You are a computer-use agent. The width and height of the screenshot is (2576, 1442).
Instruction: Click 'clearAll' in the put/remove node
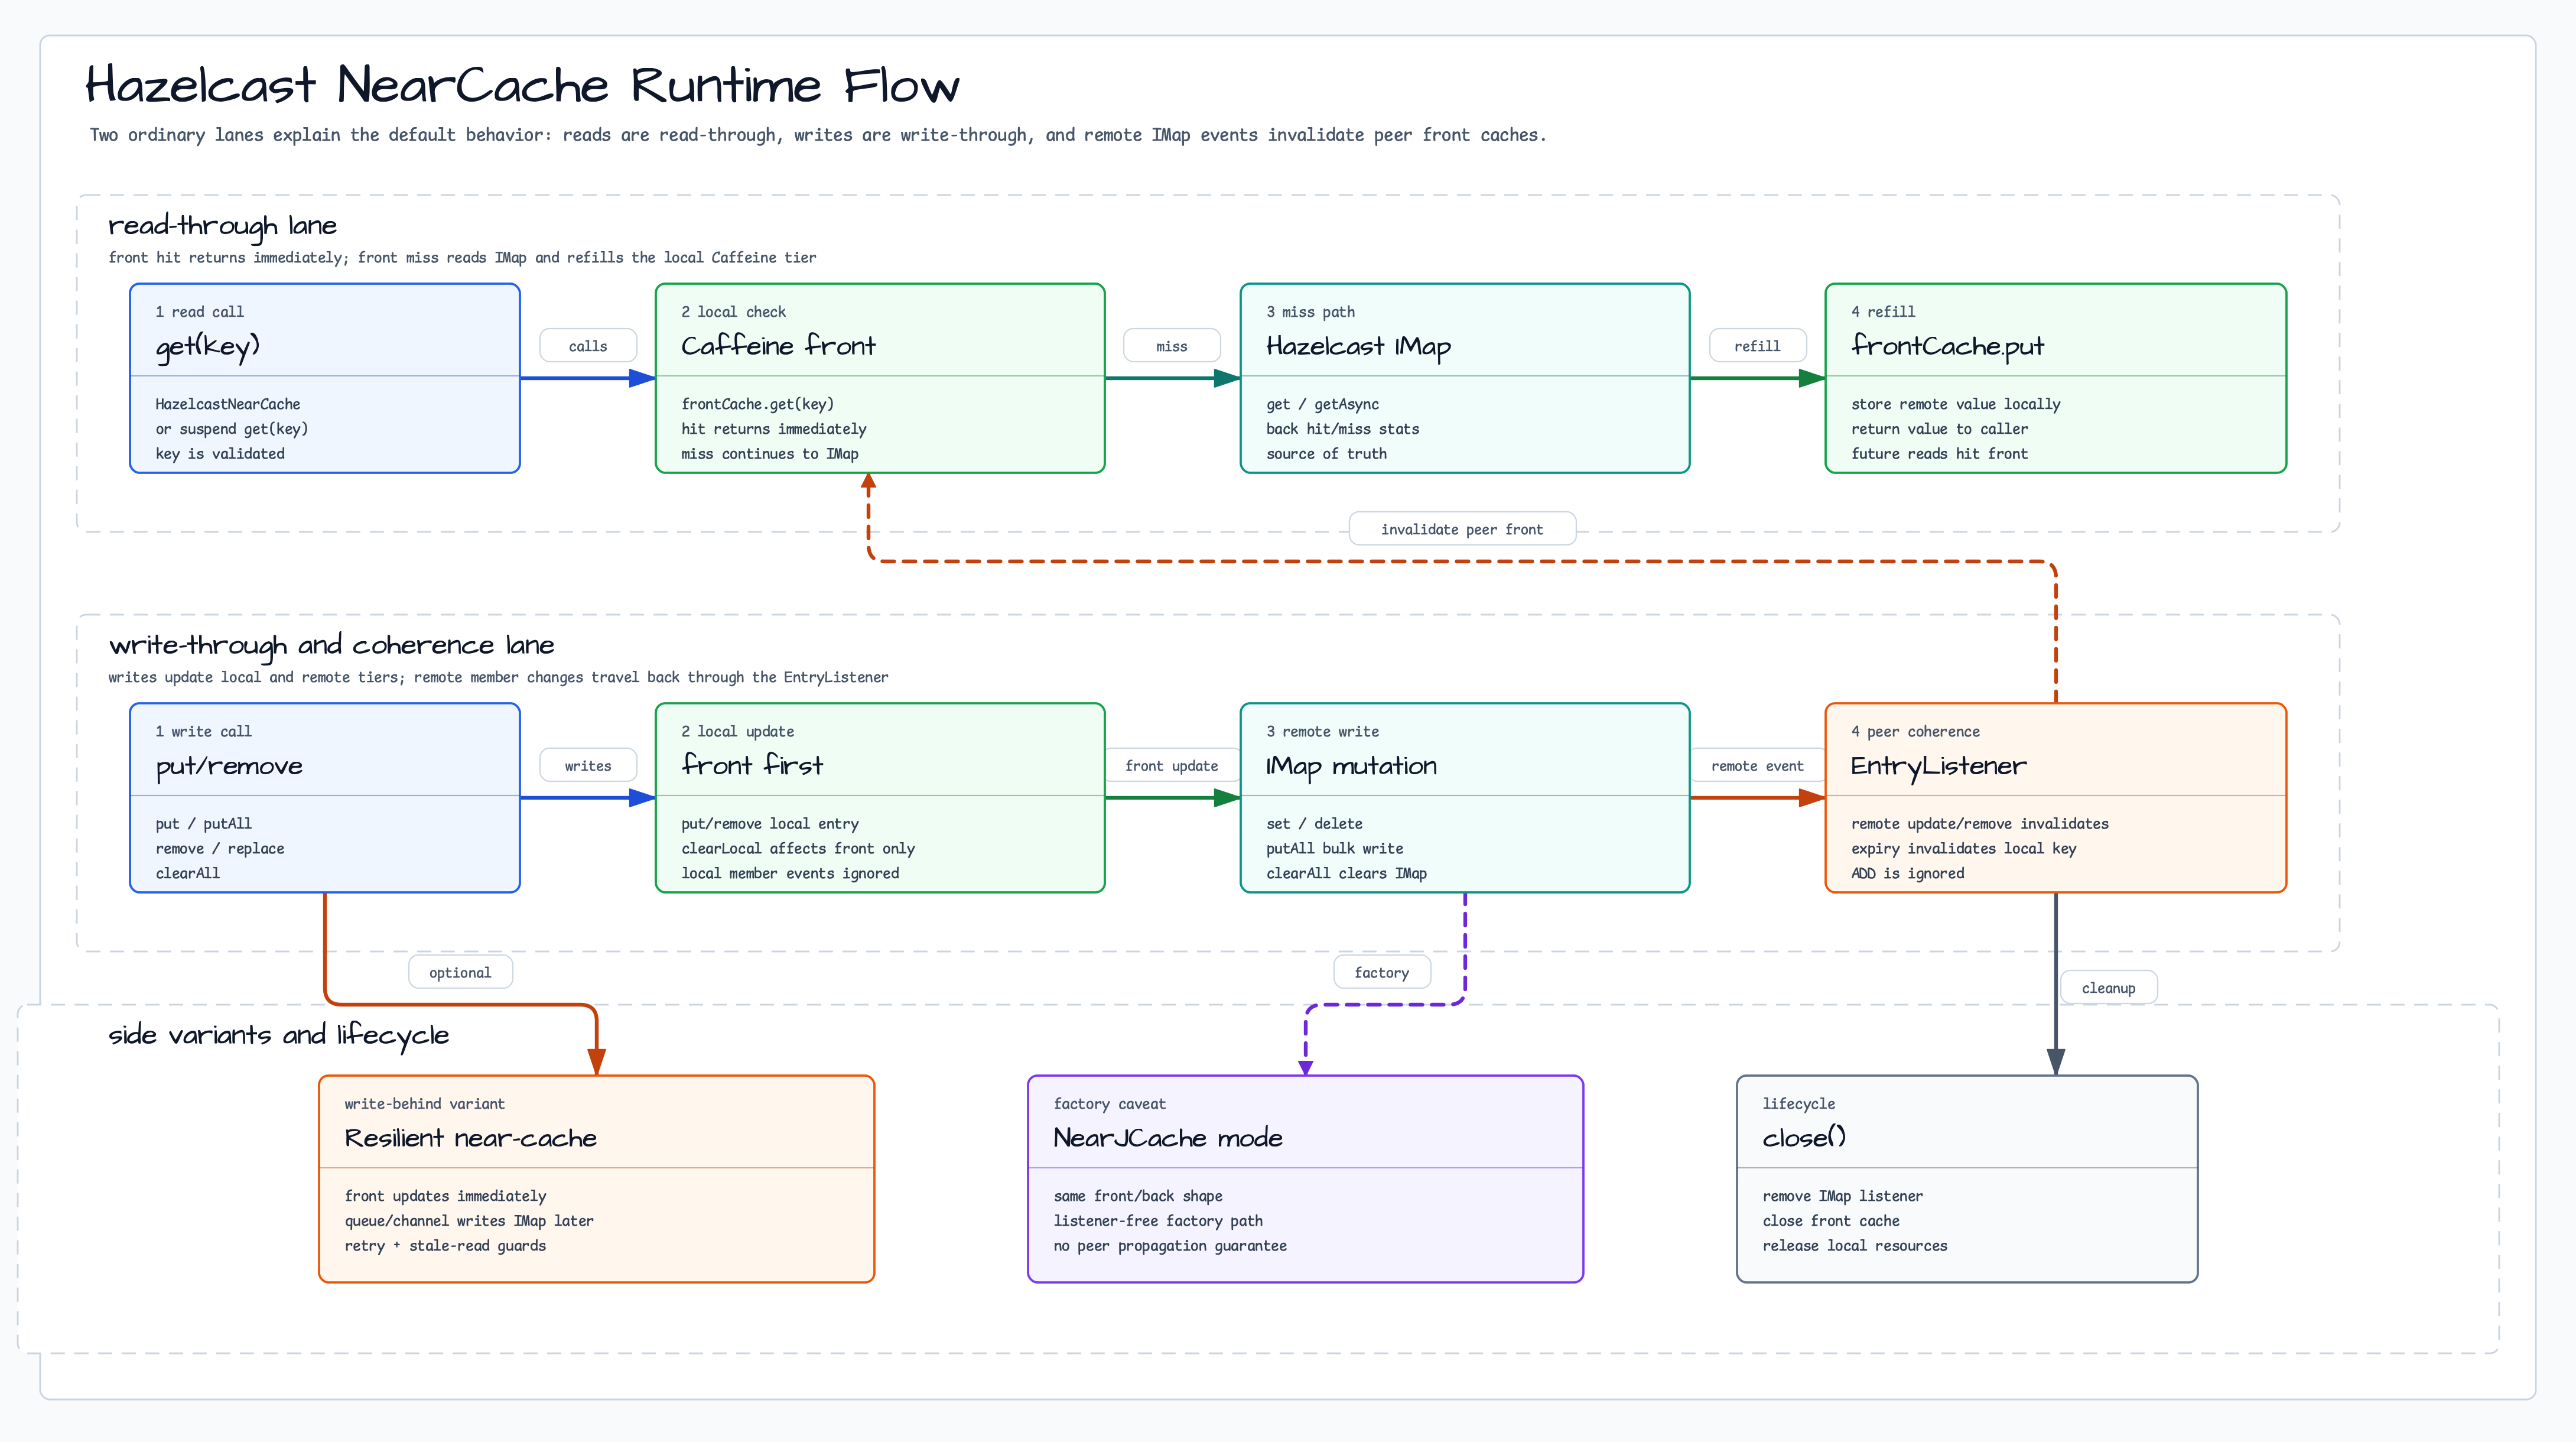[188, 873]
